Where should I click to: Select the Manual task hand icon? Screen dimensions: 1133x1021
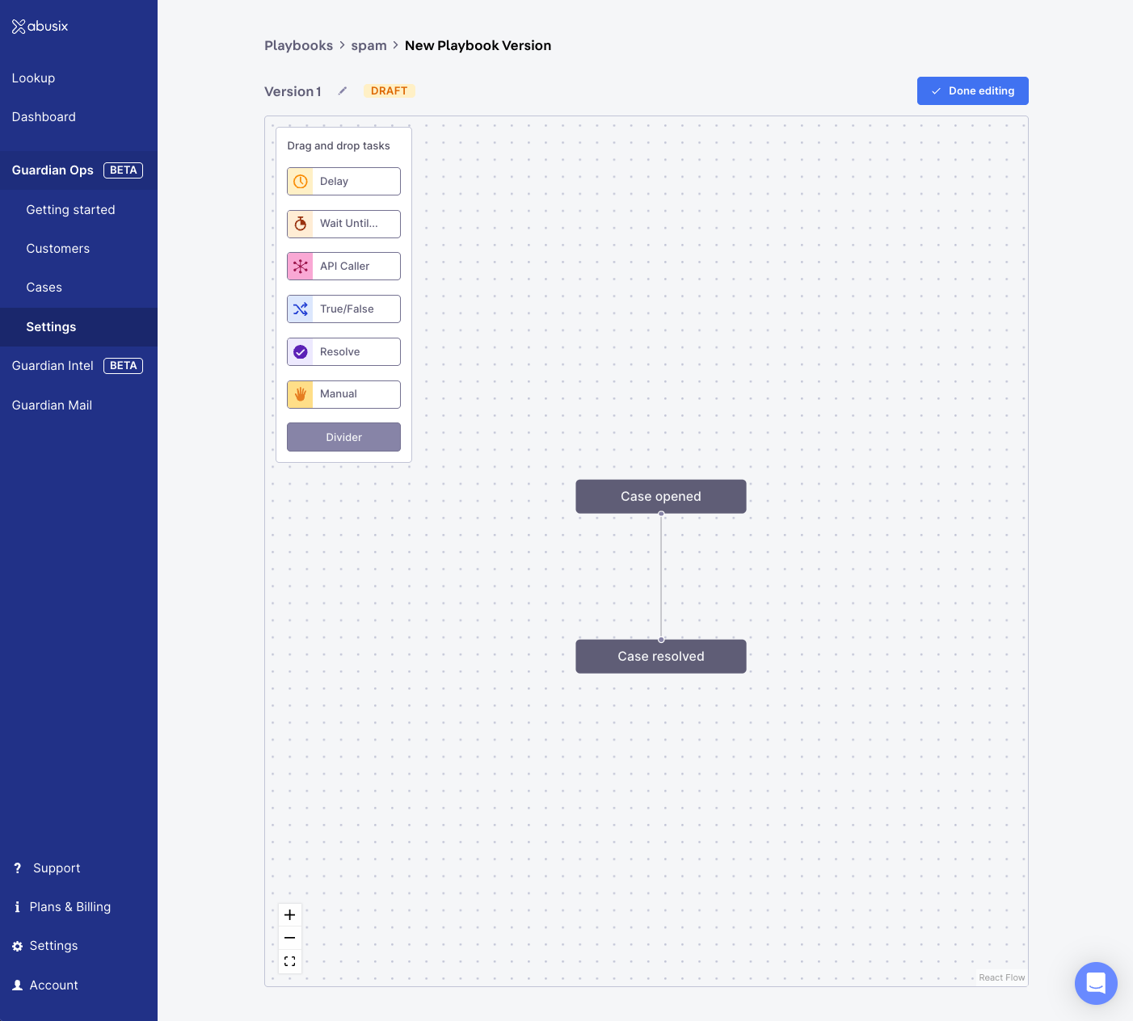[x=300, y=394]
